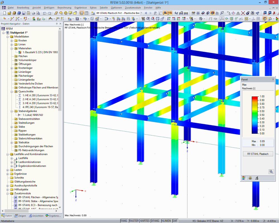The width and height of the screenshot is (279, 223).
Task: Open the Zusatzmodule menu
Action: (133, 8)
